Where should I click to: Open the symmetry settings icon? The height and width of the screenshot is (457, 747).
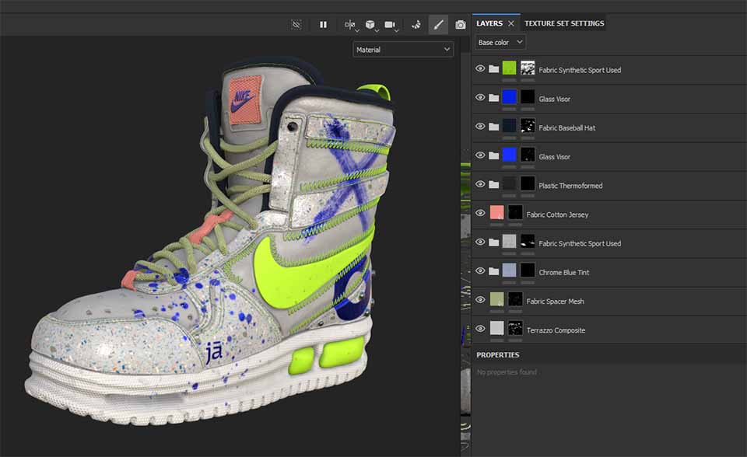350,25
